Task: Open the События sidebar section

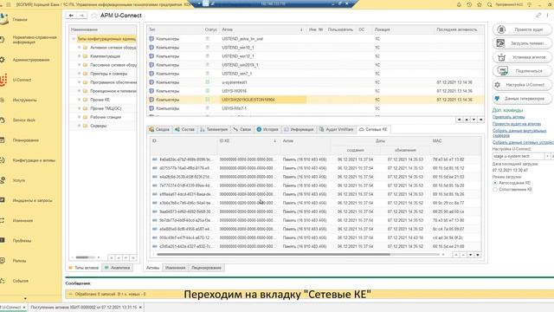Action: pyautogui.click(x=20, y=281)
